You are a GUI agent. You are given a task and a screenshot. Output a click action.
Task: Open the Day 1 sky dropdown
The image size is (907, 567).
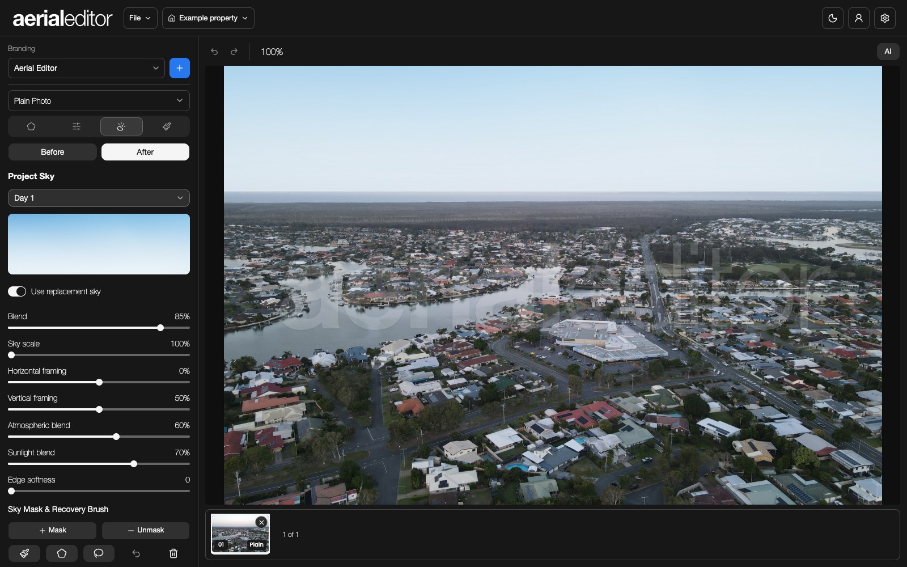(99, 198)
